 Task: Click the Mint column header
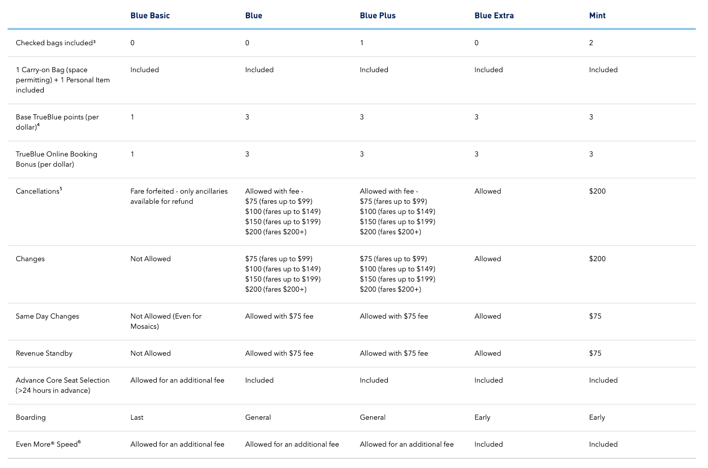tap(598, 16)
